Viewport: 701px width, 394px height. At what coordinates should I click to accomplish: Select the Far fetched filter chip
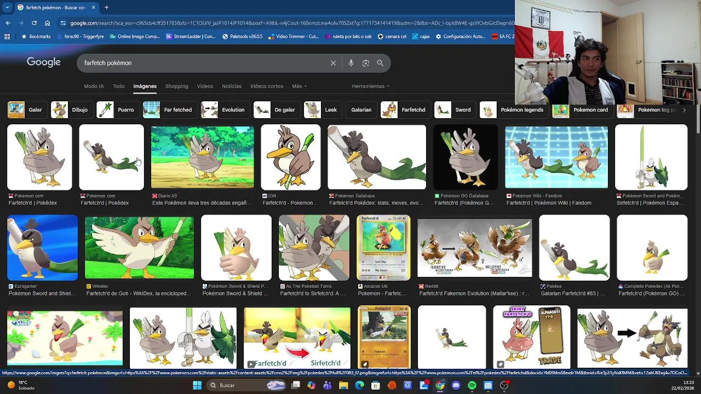169,110
